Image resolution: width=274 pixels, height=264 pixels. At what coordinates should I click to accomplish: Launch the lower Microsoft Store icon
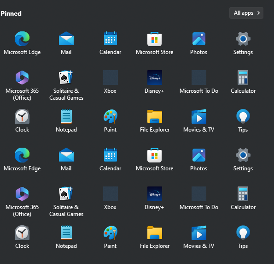coord(154,156)
